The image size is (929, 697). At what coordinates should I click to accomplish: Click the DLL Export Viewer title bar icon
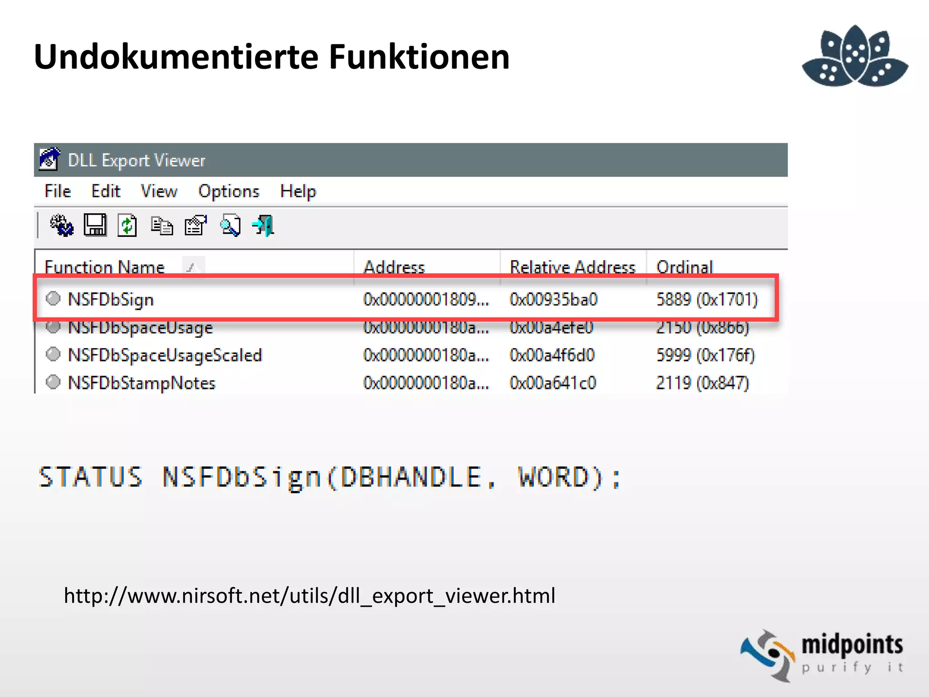click(49, 159)
